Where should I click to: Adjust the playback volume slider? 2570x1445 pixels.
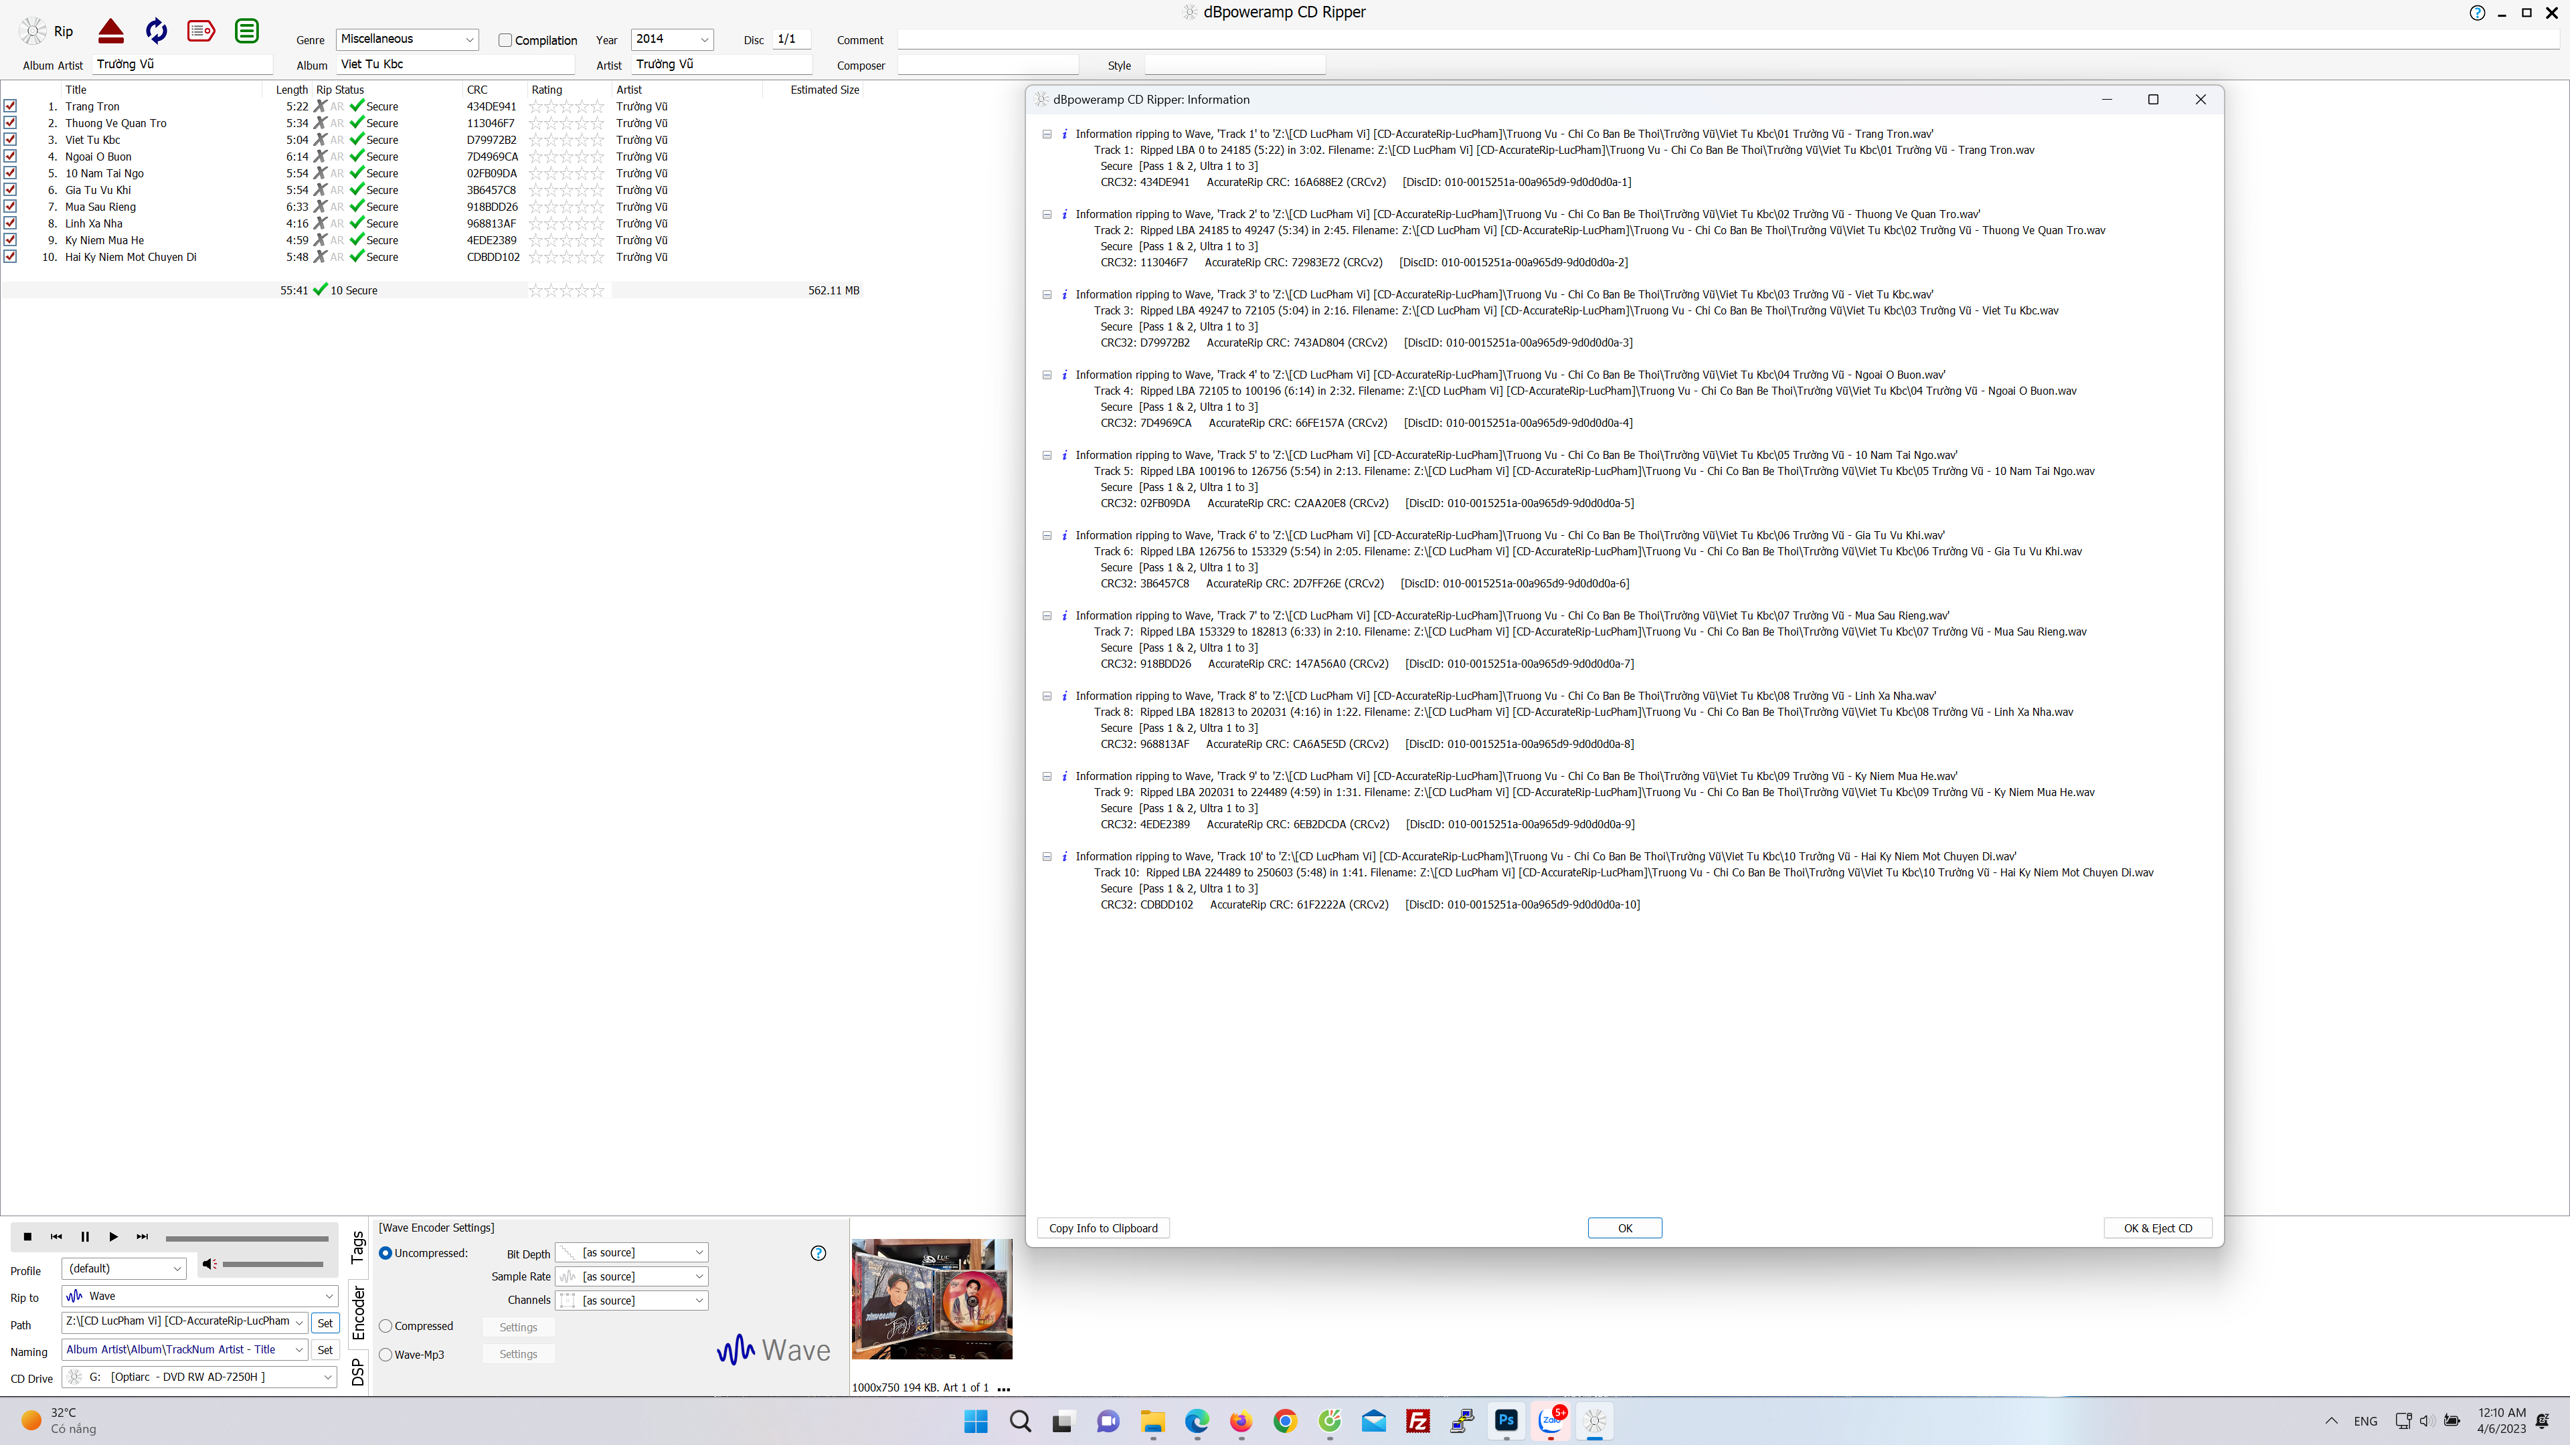[x=273, y=1264]
